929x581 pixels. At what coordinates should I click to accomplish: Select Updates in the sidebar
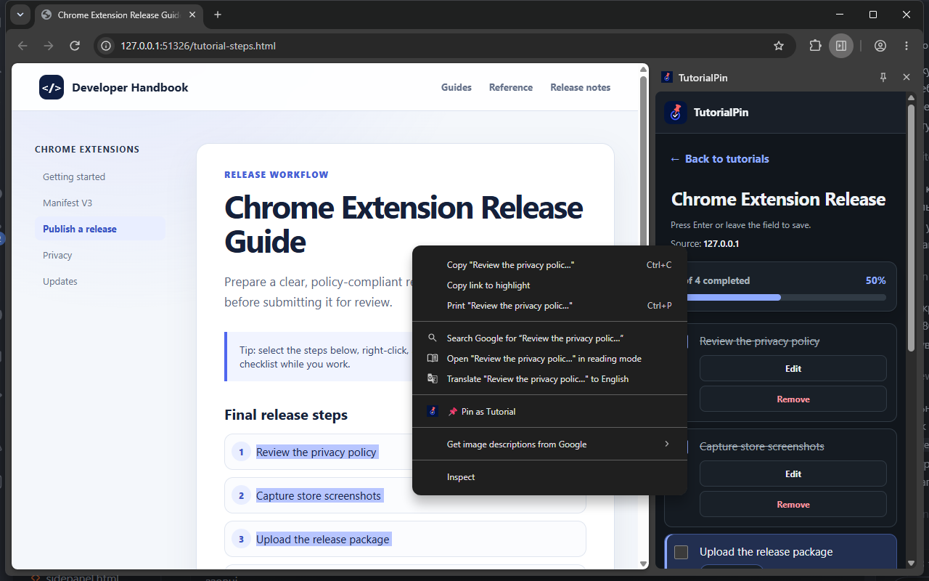pos(100,281)
